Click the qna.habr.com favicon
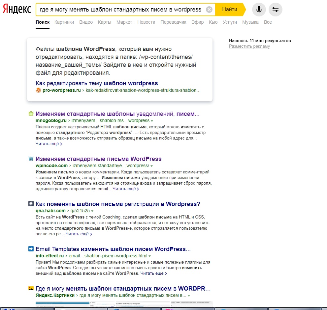Image resolution: width=327 pixels, height=310 pixels. (x=31, y=204)
